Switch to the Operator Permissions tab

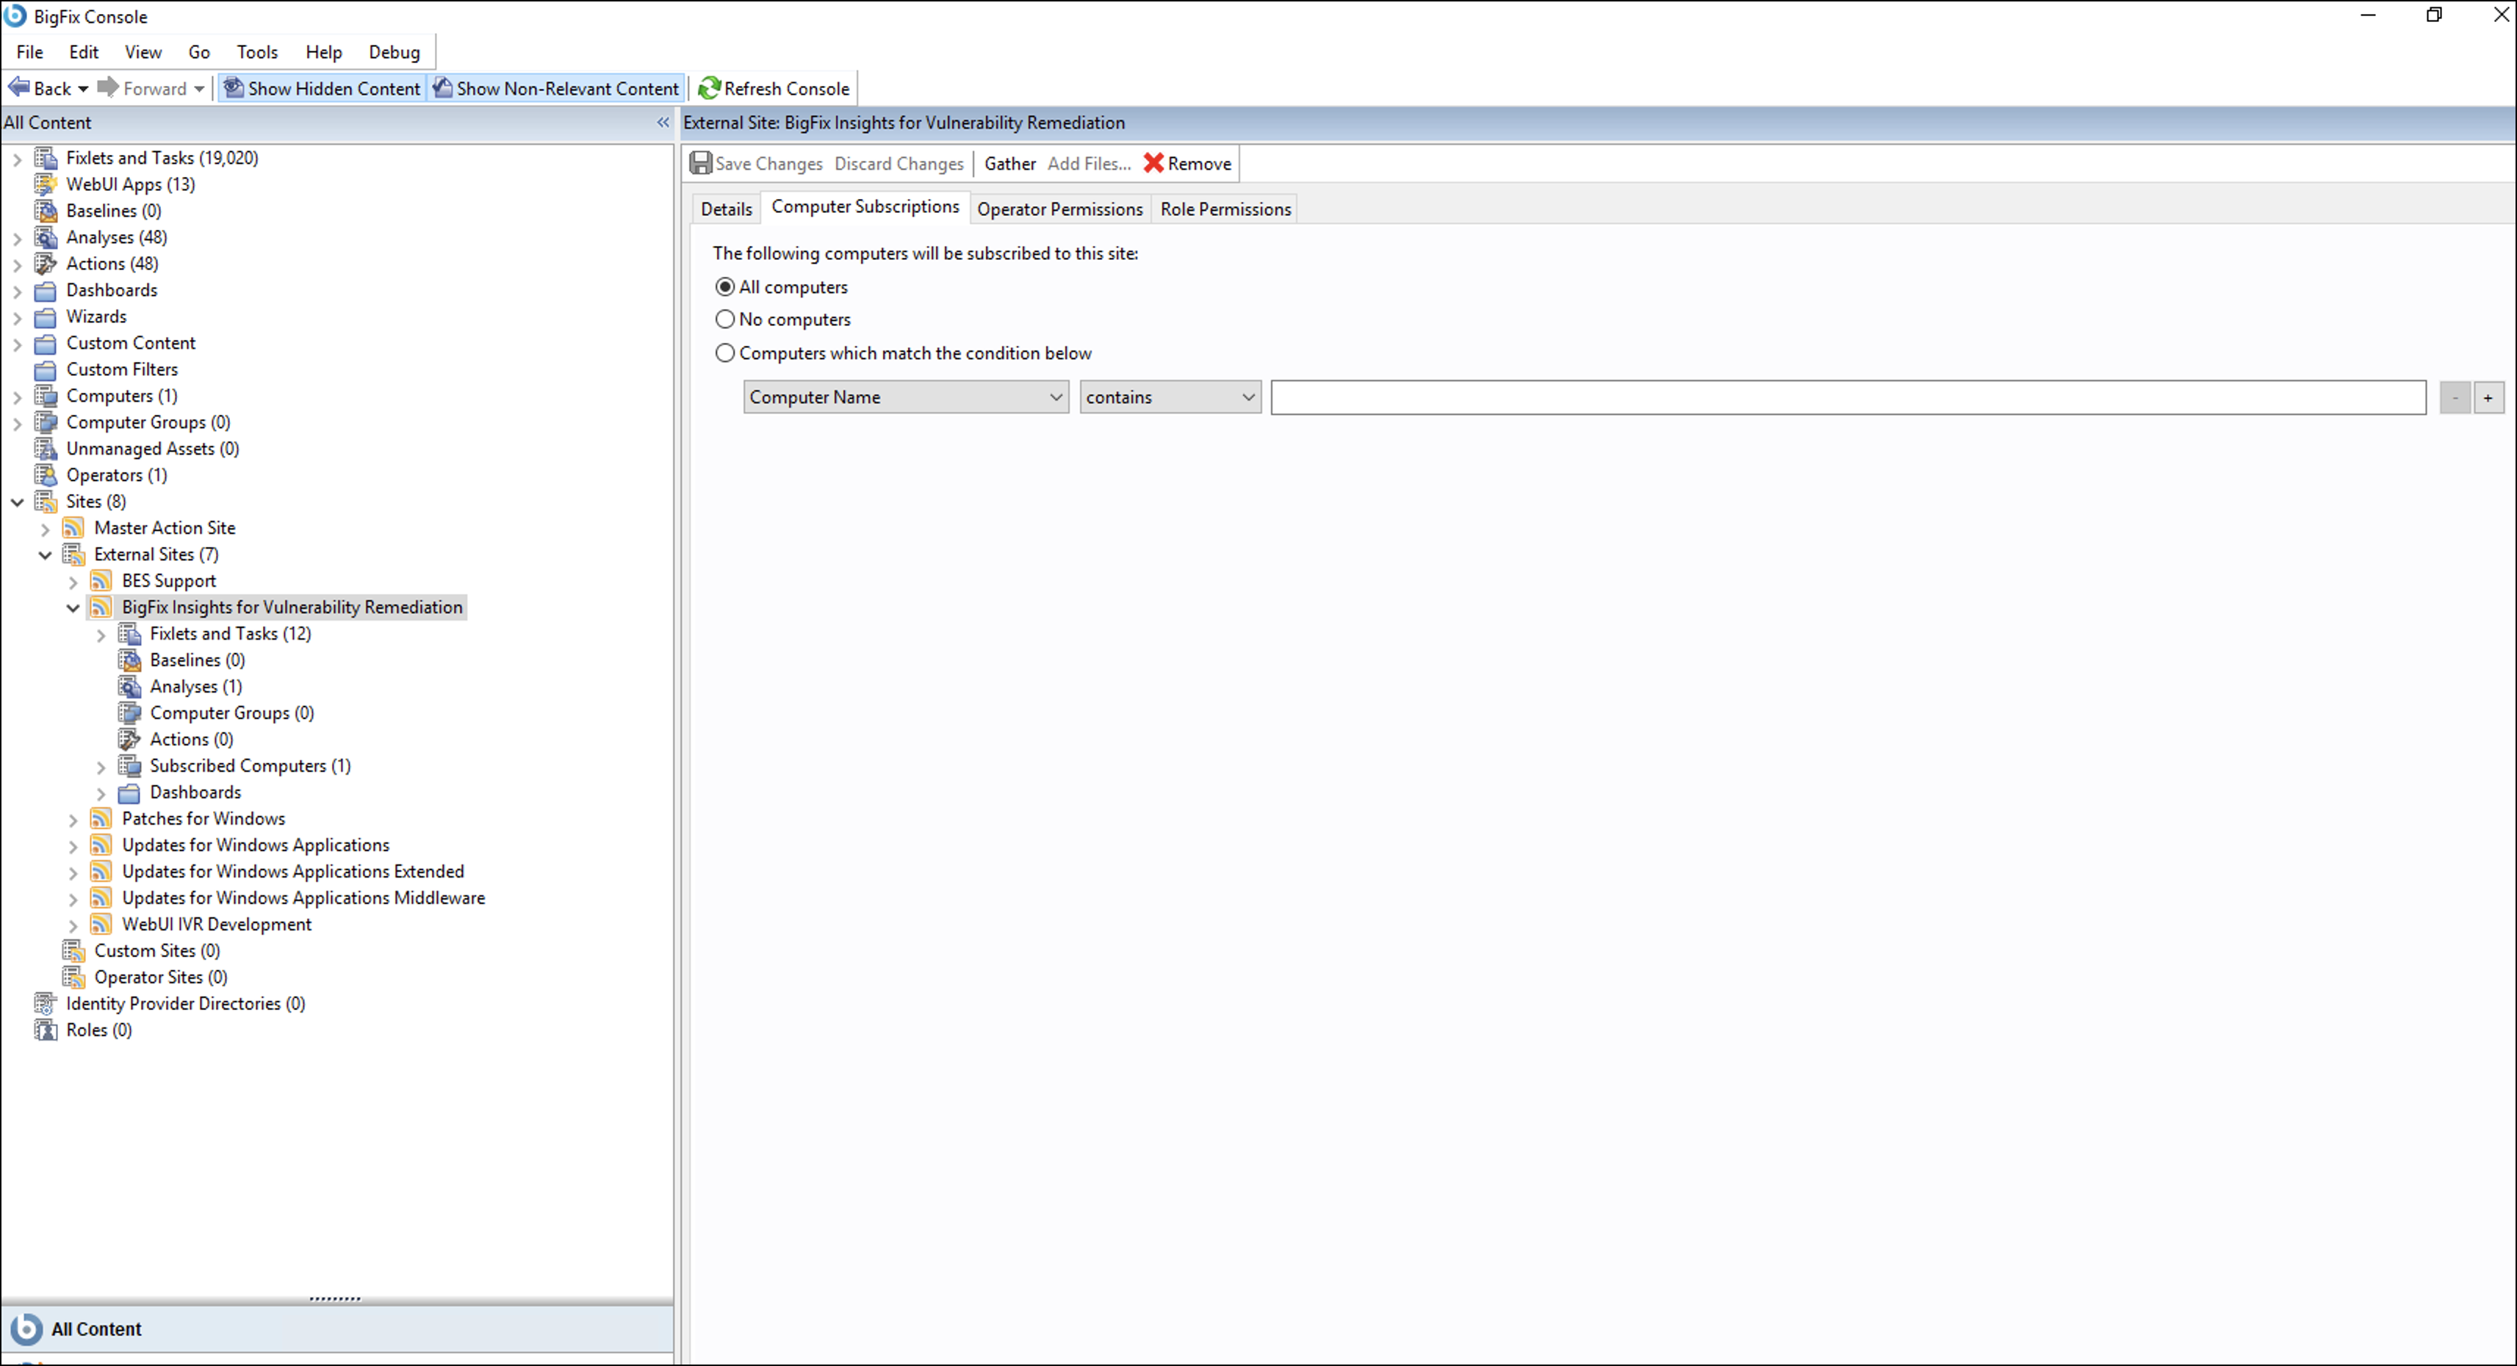[x=1059, y=209]
